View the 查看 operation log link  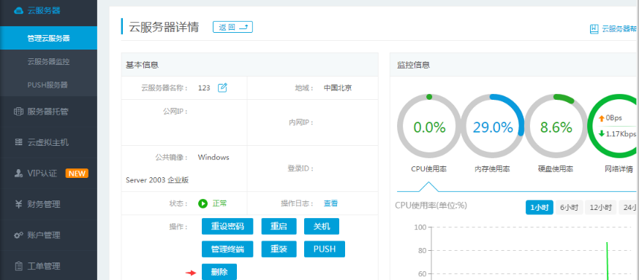coord(330,203)
